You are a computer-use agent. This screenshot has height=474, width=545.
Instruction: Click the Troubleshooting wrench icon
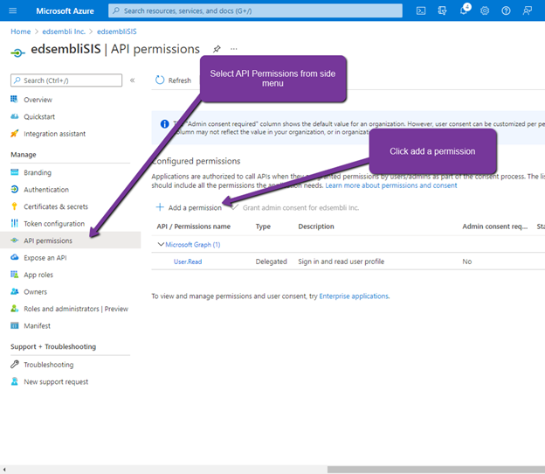(14, 365)
